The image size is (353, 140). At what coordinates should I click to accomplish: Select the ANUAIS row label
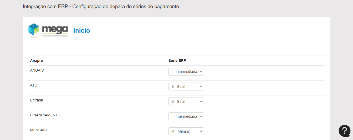[37, 70]
